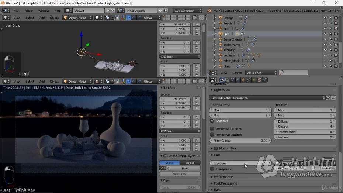Click the screen layout browse icon
The width and height of the screenshot is (343, 193).
(x=69, y=10)
